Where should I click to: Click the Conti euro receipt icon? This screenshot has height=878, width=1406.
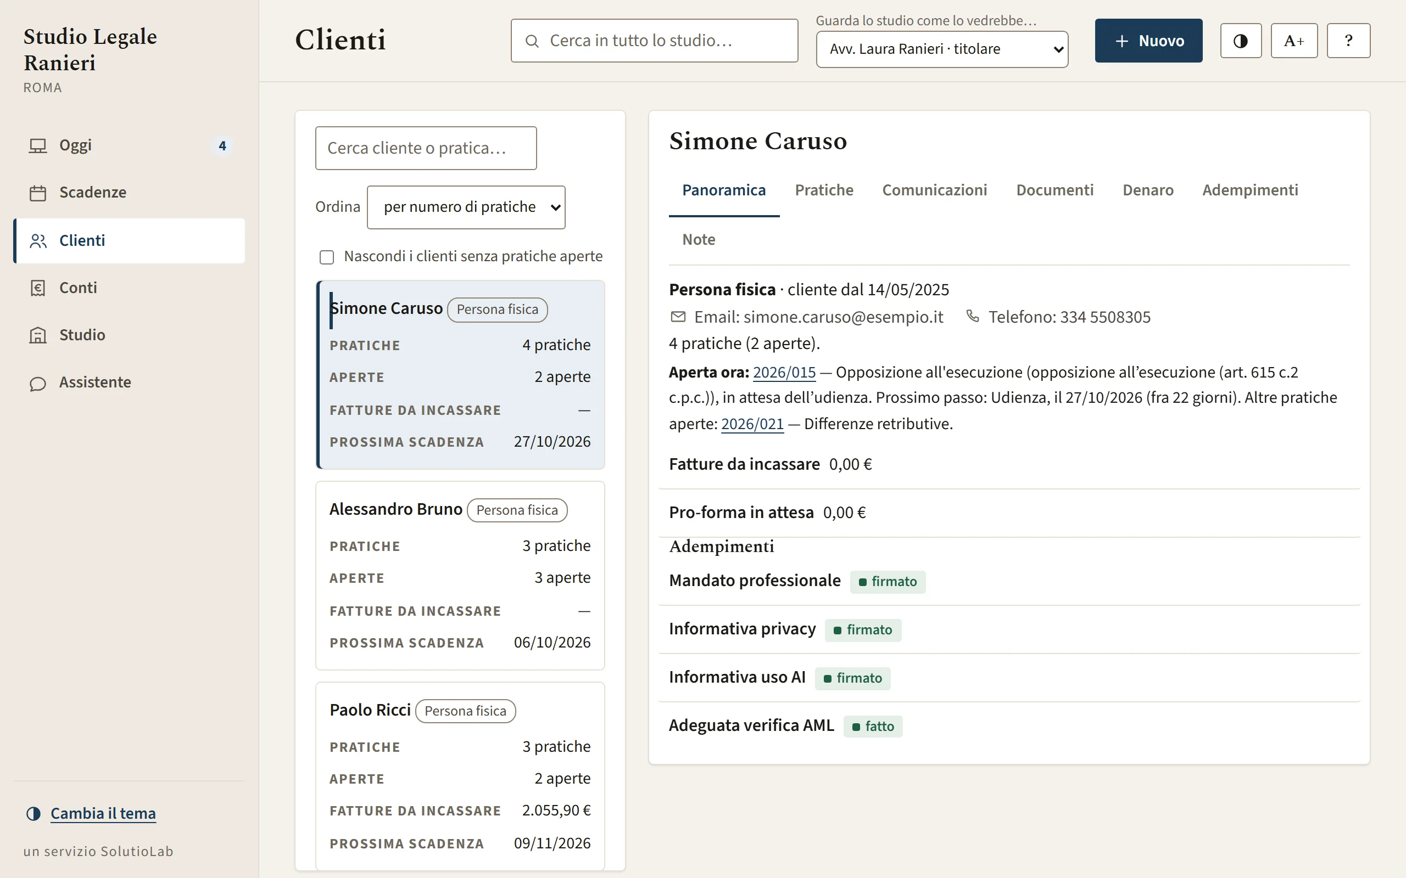coord(38,288)
